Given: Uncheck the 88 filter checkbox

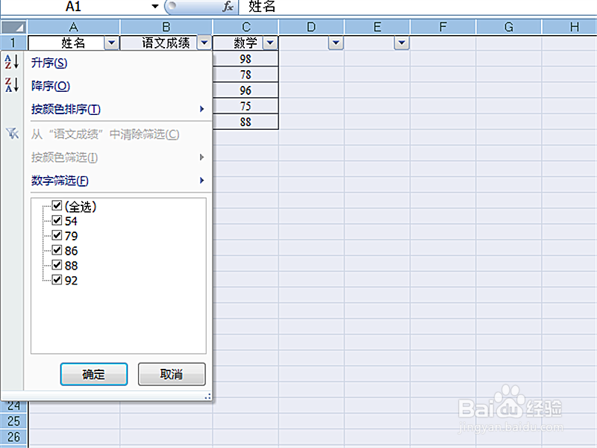Looking at the screenshot, I should click(57, 265).
